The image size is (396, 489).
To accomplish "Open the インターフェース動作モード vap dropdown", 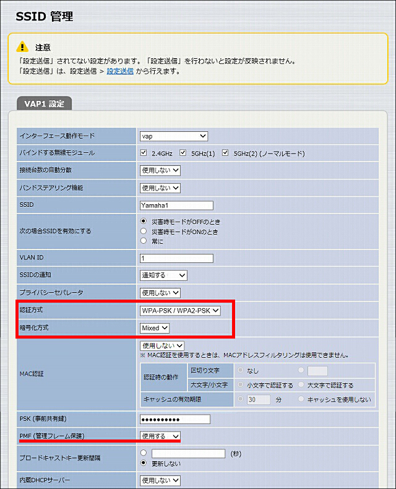I will tap(174, 136).
